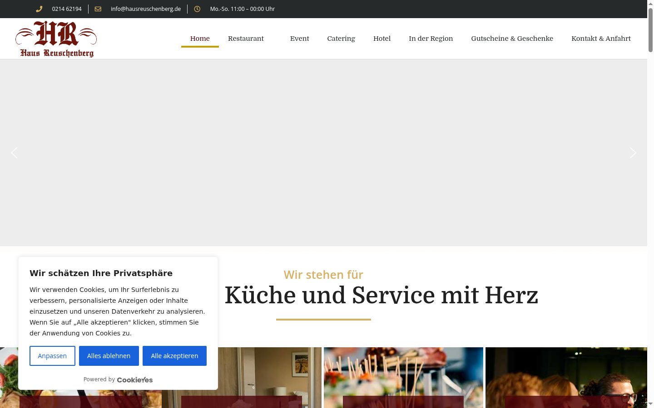The image size is (654, 408).
Task: Open the Hotel page
Action: coord(382,39)
